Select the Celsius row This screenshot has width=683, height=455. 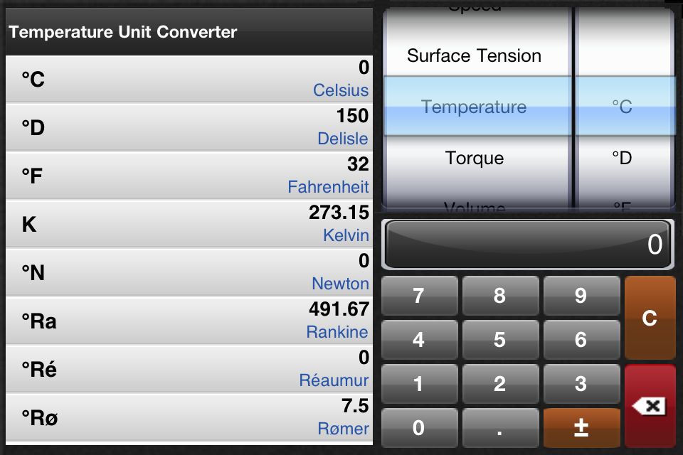(189, 79)
